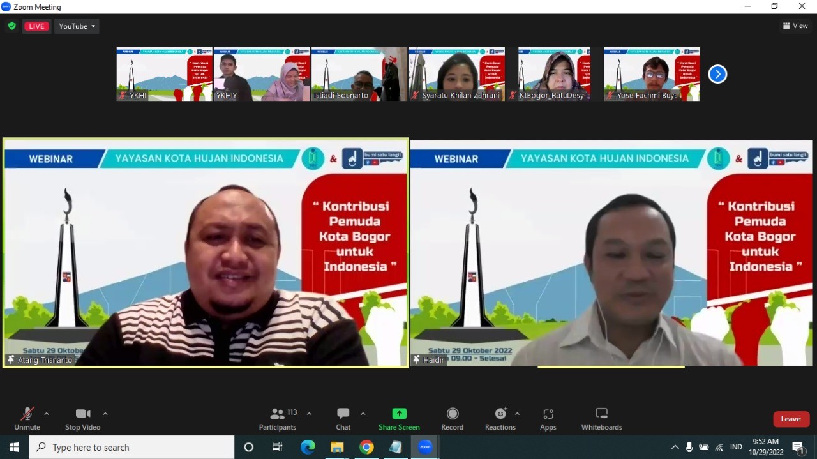Select the Istiadi Soenarto video thumbnail
This screenshot has width=817, height=459.
coord(359,74)
